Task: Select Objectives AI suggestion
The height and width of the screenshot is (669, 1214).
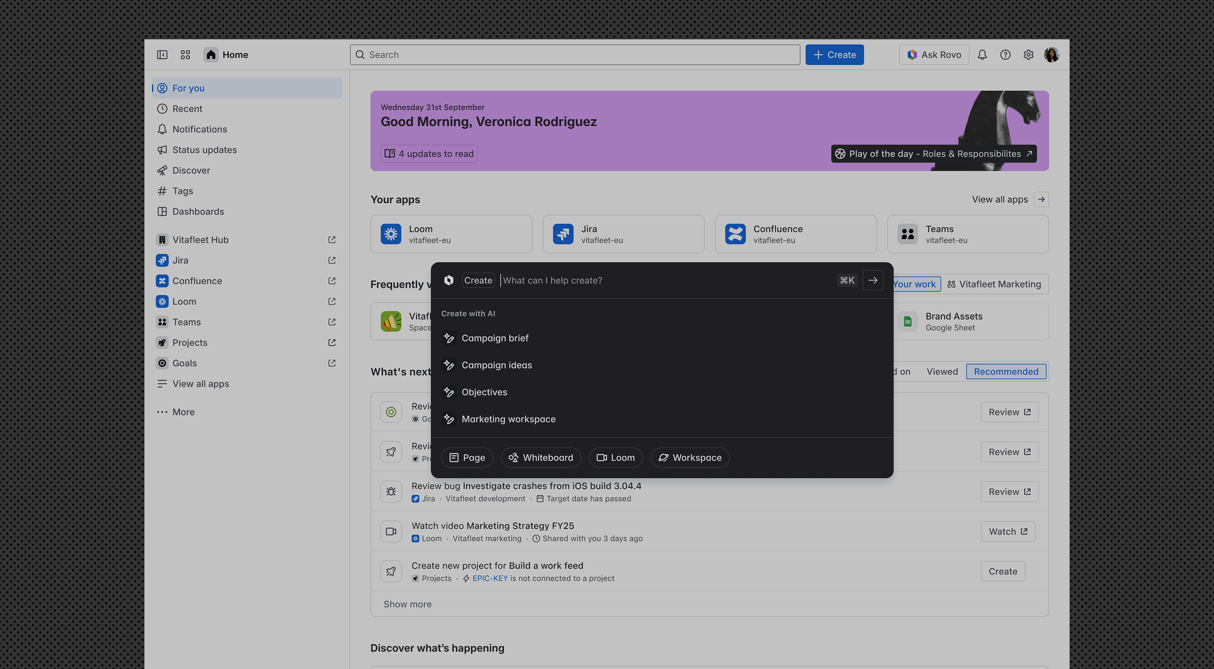Action: (x=662, y=392)
